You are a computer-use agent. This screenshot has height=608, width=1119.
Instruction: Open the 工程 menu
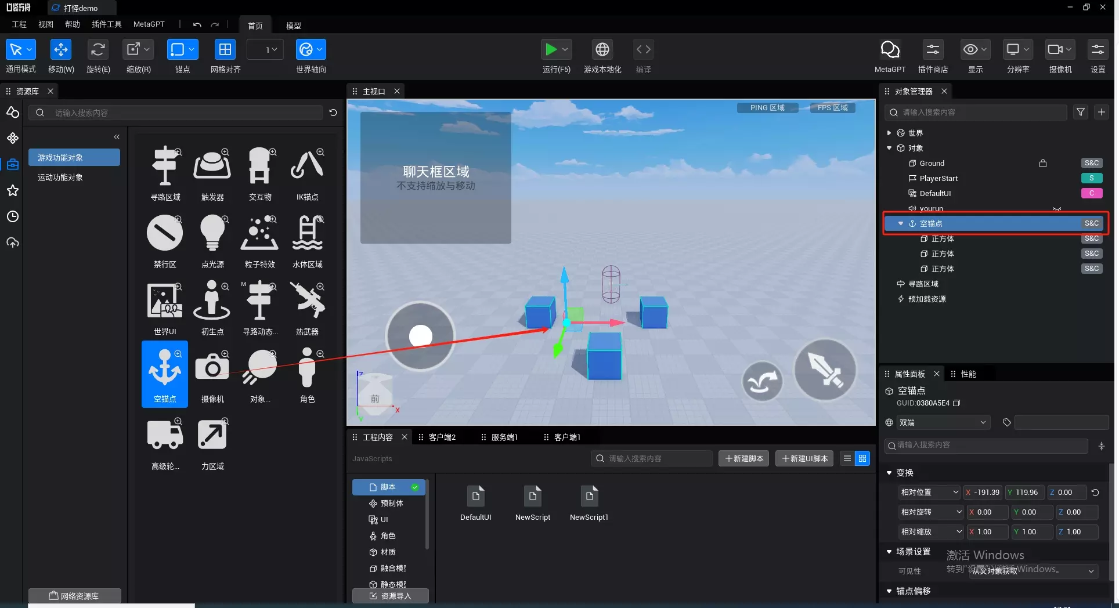click(x=19, y=24)
